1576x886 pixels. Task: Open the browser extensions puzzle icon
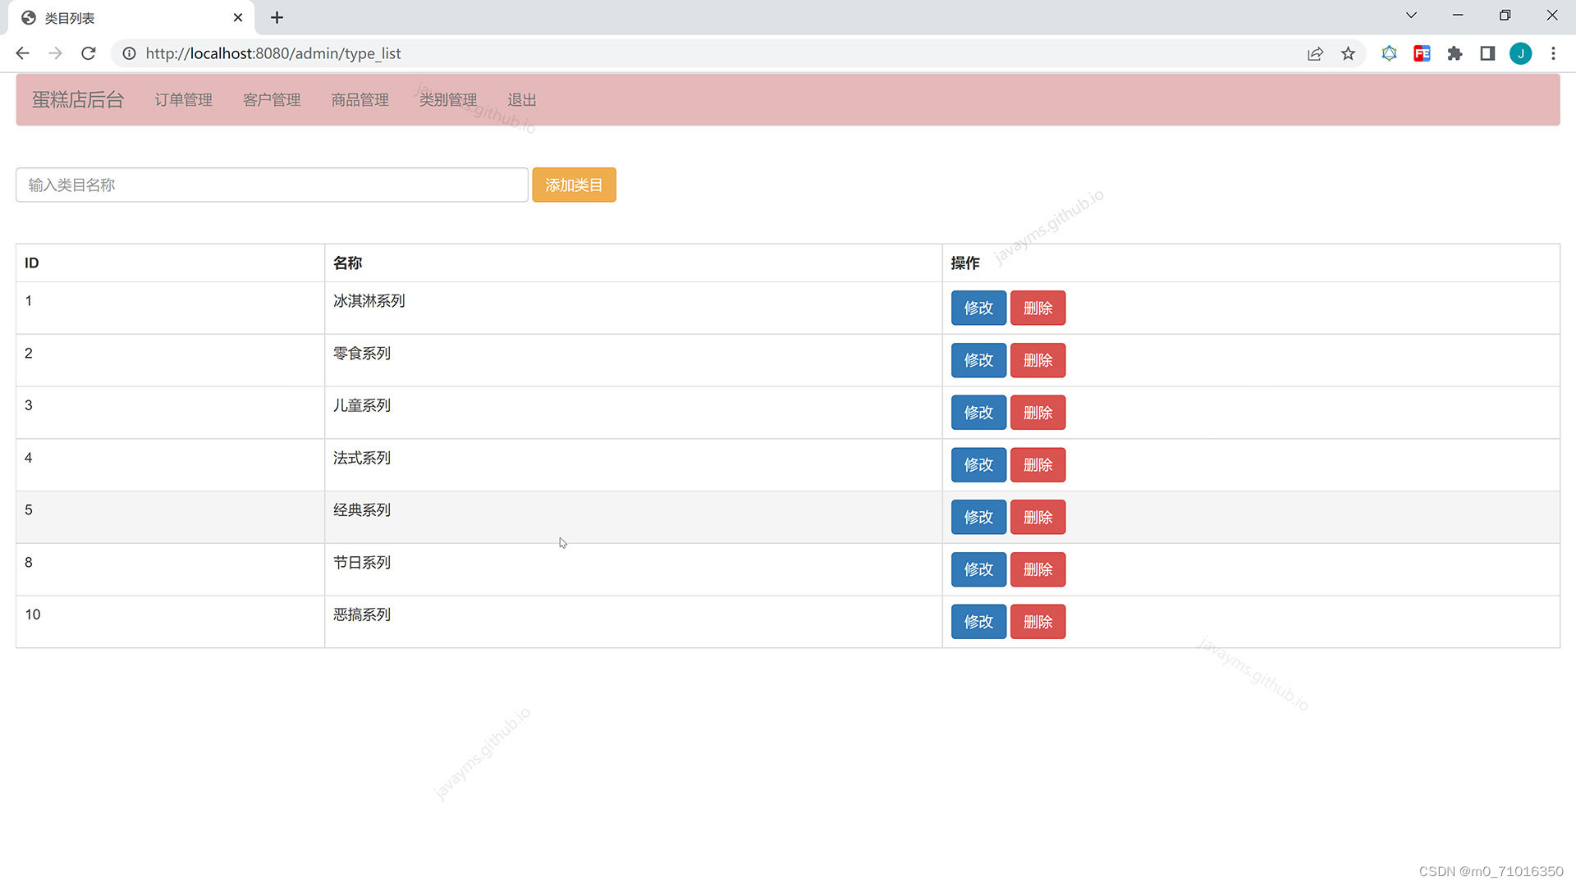1455,53
